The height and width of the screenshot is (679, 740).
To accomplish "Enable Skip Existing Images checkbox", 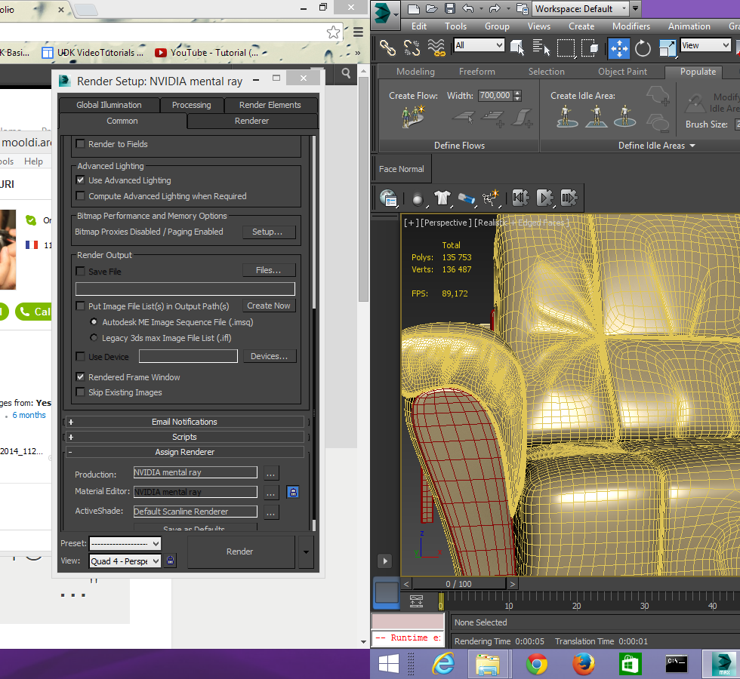I will click(x=80, y=392).
